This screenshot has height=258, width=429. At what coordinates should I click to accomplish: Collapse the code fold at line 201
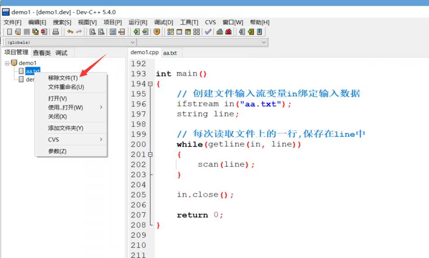tap(150, 155)
